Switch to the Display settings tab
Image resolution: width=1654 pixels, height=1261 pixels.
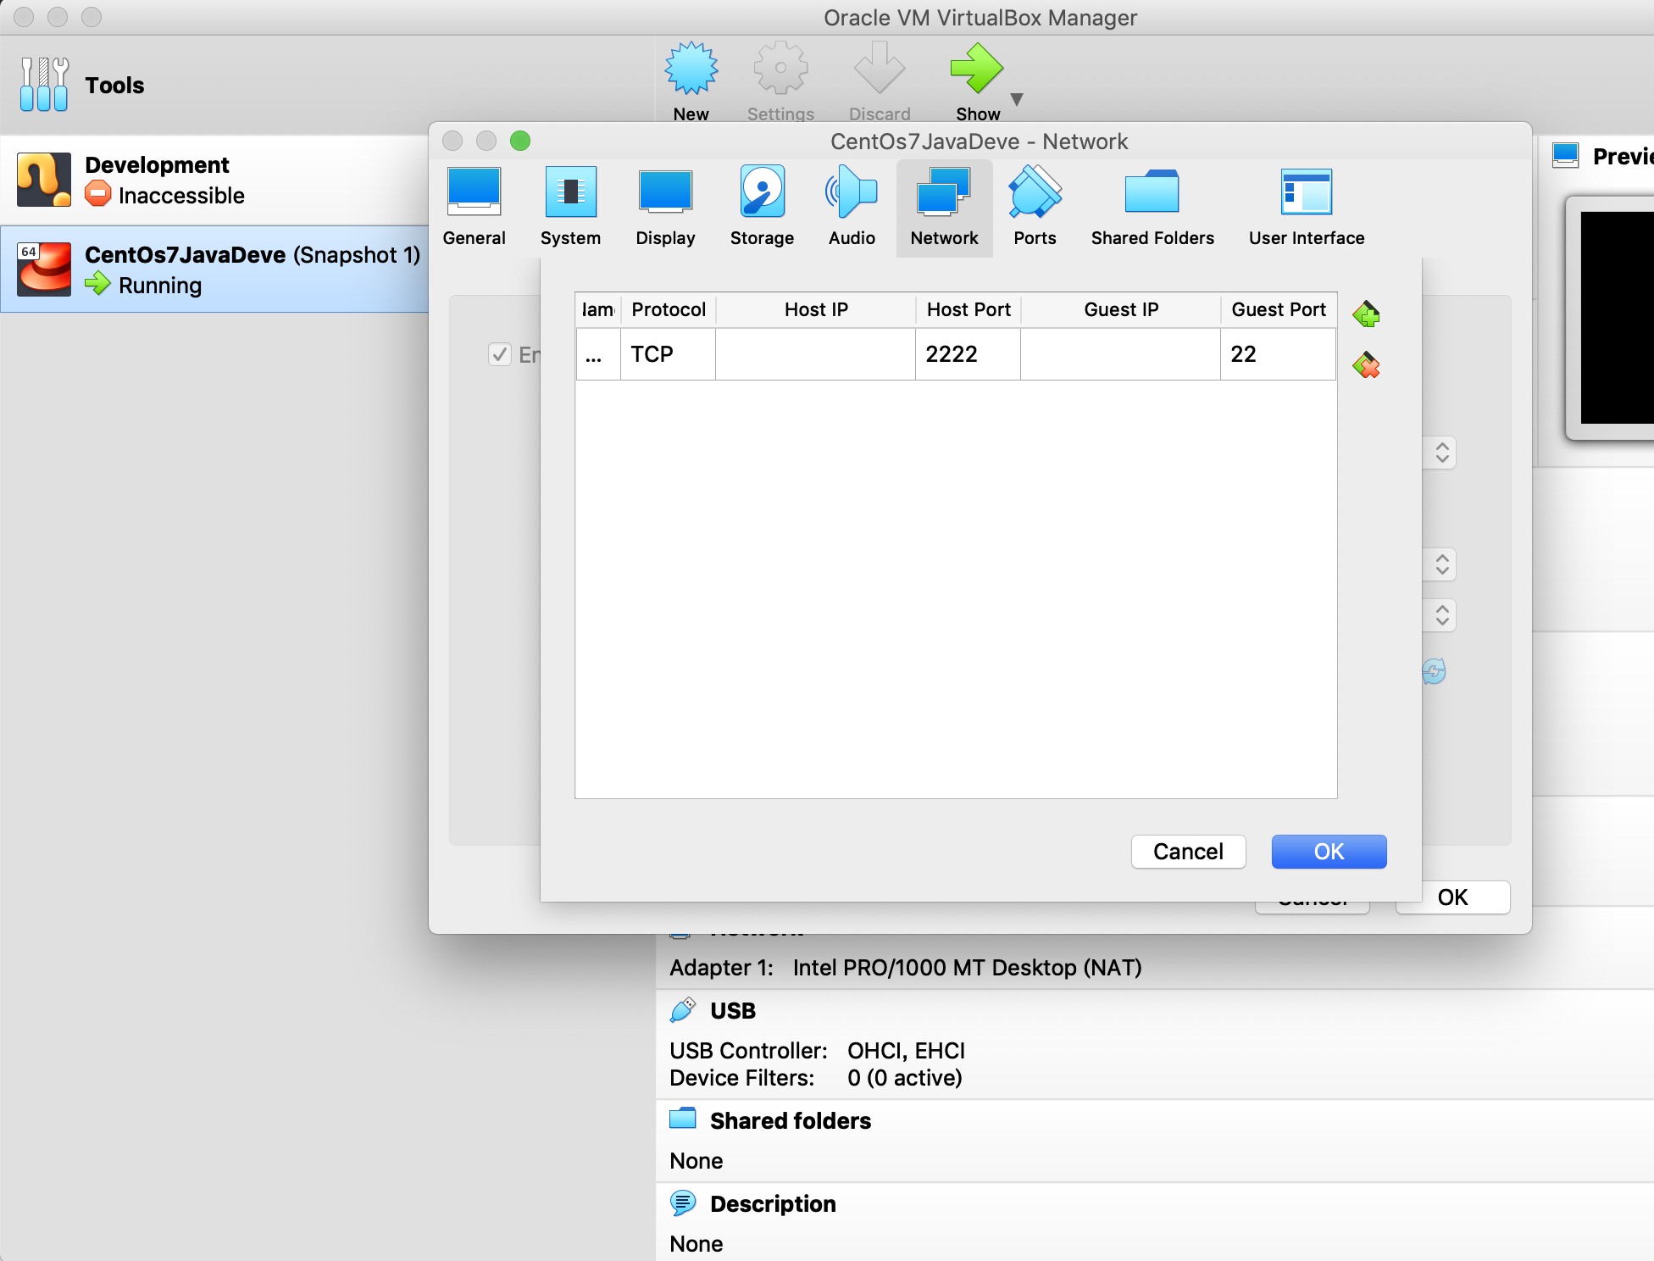(665, 208)
